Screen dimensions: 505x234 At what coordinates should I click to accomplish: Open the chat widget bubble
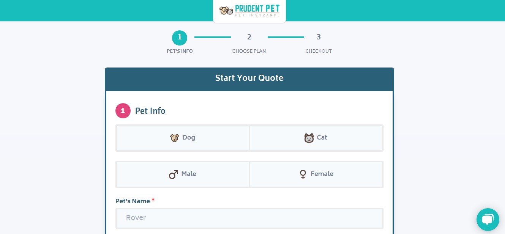[x=488, y=220]
